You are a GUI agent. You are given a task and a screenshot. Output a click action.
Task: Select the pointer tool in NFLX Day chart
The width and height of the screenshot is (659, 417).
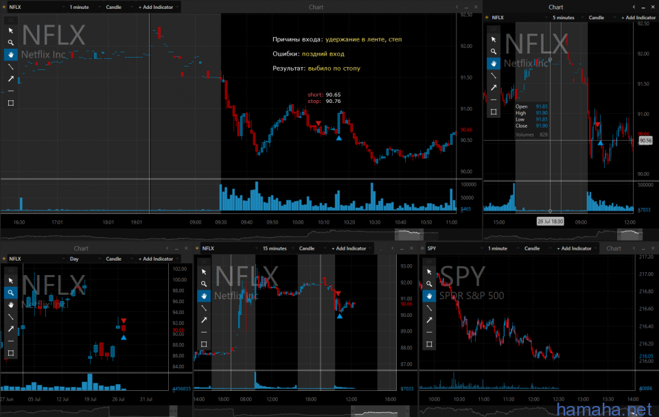11,281
